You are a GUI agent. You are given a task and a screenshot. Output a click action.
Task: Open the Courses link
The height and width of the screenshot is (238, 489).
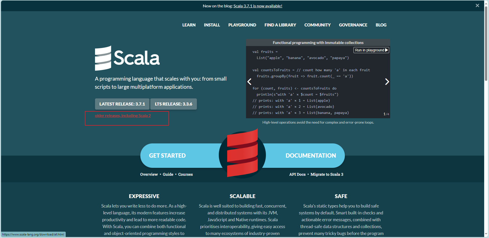[185, 174]
